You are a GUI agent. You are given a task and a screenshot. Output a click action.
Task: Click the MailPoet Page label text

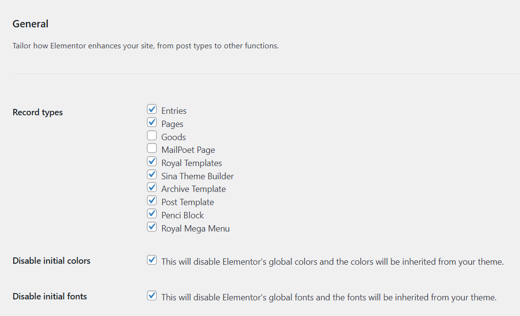click(188, 150)
